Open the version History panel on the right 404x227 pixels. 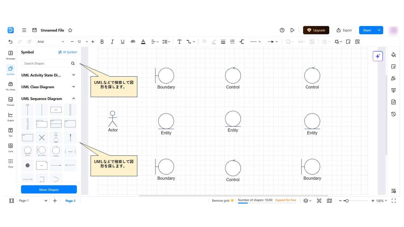pos(393,114)
